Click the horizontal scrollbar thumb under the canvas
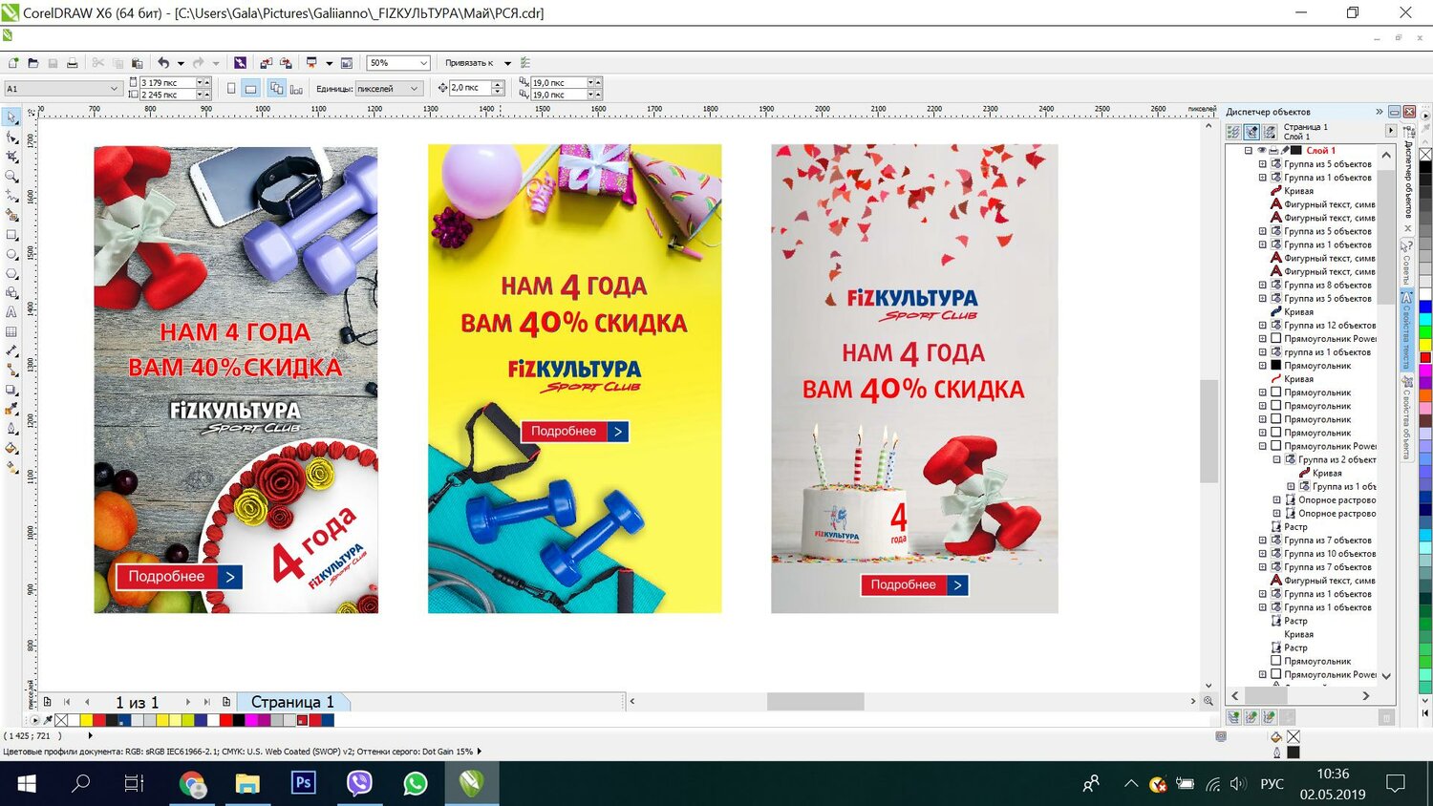The width and height of the screenshot is (1433, 806). (x=815, y=701)
